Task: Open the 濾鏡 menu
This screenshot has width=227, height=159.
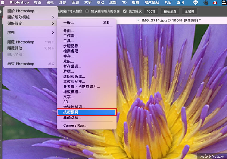Action: pos(113,2)
